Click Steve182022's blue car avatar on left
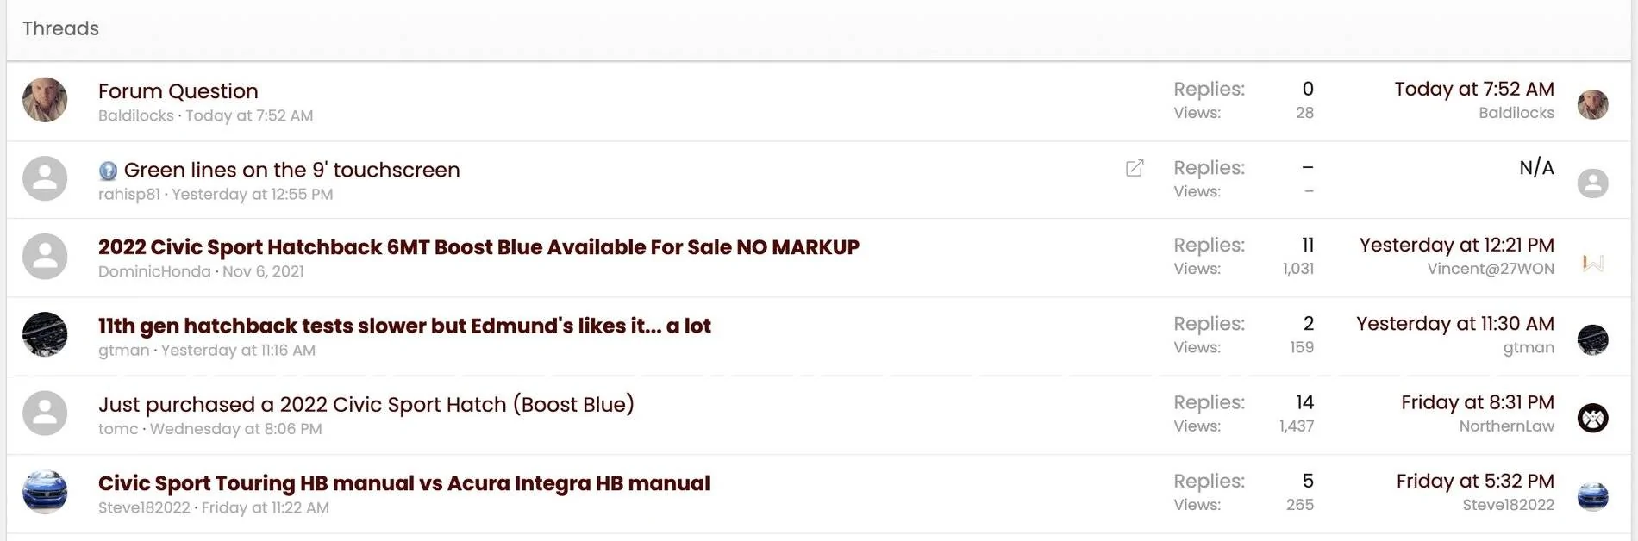Viewport: 1638px width, 541px height. (45, 492)
